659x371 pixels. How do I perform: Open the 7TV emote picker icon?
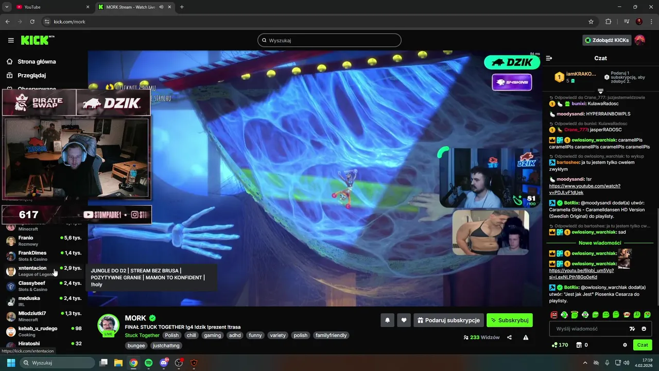(x=632, y=329)
